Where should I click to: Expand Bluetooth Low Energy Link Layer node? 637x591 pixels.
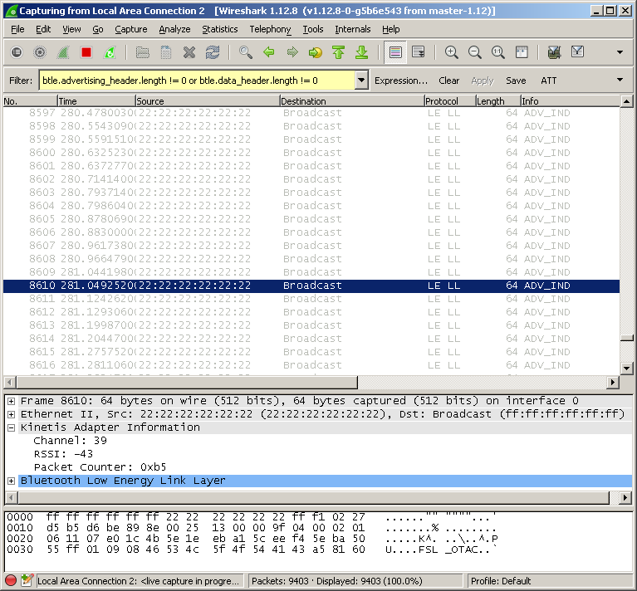coord(12,481)
